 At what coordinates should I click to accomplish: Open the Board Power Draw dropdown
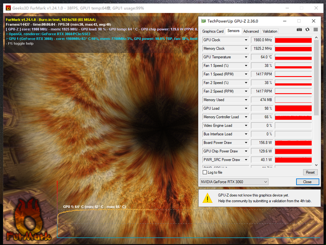coord(246,143)
